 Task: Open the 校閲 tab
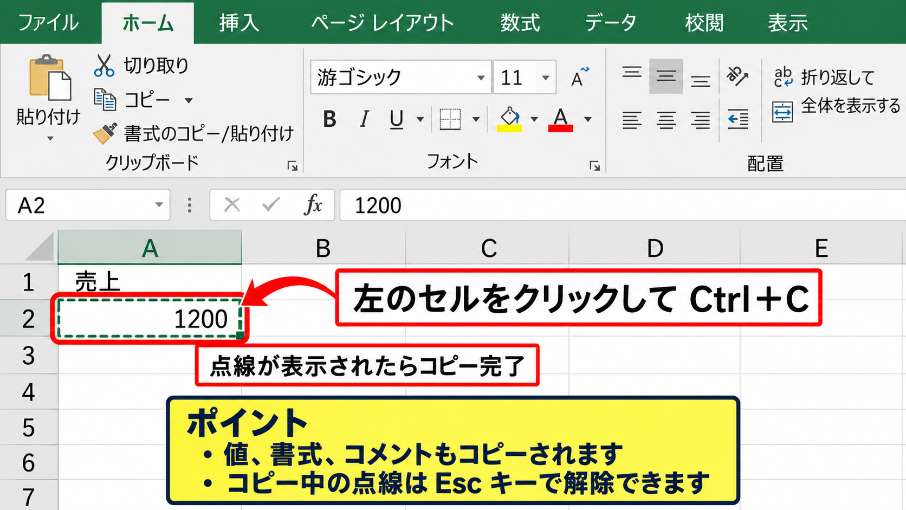click(x=704, y=23)
